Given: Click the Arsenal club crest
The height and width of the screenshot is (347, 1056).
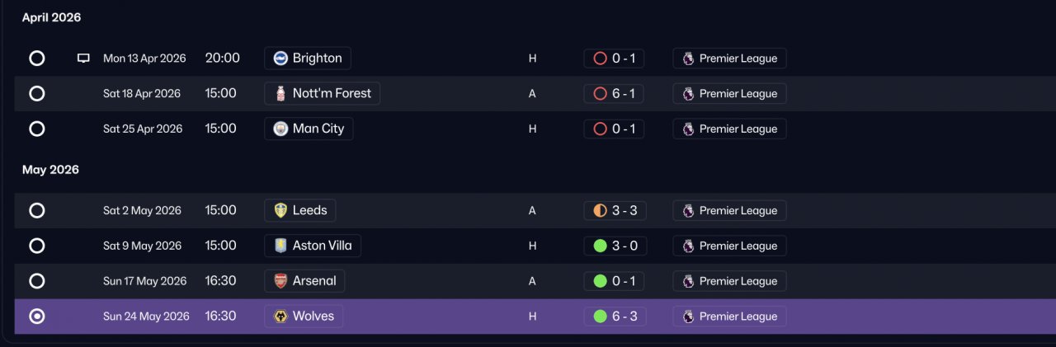Looking at the screenshot, I should click(280, 282).
